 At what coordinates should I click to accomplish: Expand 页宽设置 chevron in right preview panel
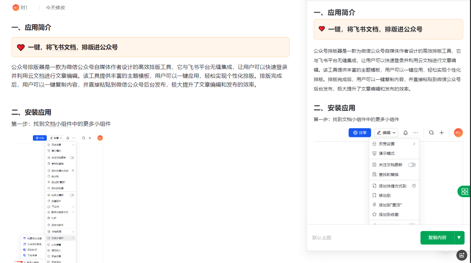click(414, 144)
